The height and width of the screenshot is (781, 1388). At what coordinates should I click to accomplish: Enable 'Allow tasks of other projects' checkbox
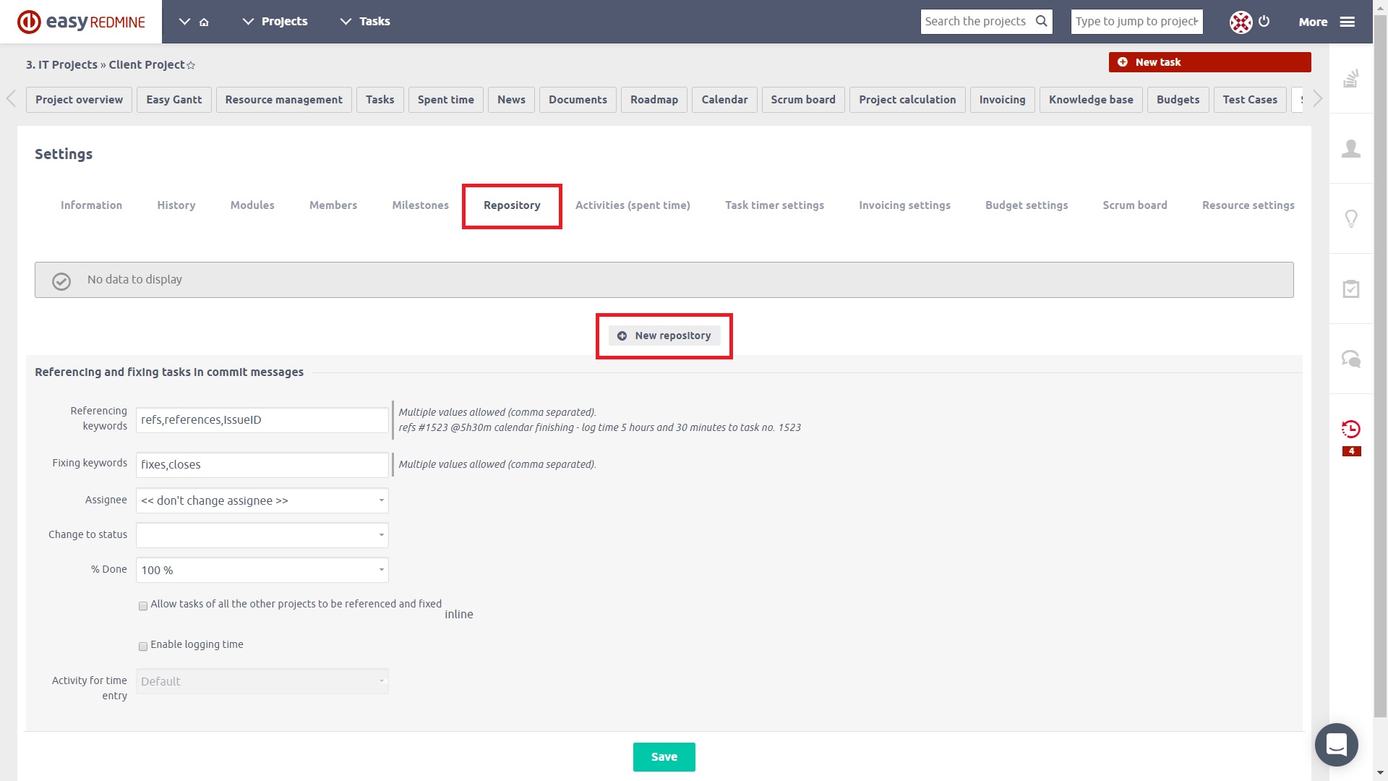pyautogui.click(x=143, y=605)
